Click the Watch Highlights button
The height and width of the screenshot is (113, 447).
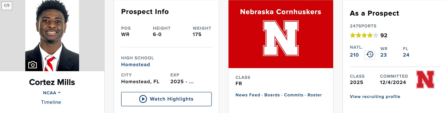pos(166,99)
